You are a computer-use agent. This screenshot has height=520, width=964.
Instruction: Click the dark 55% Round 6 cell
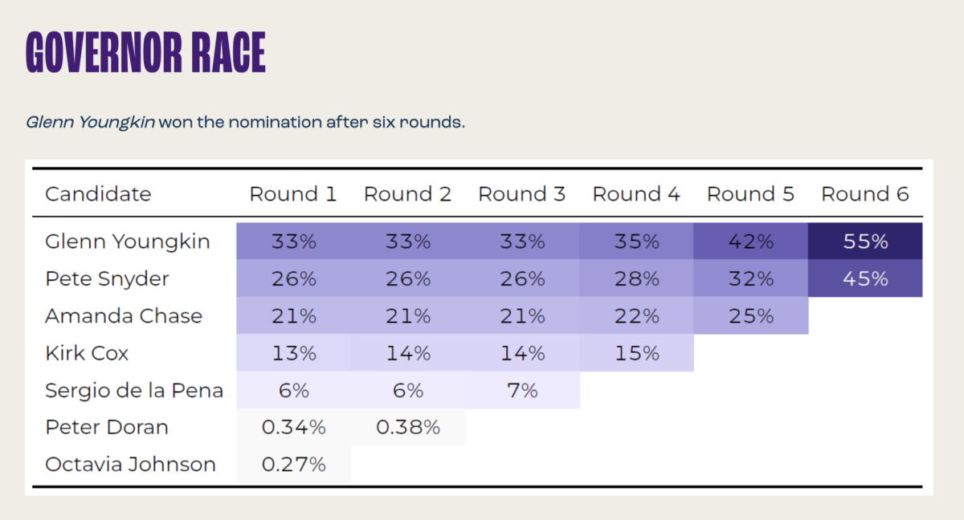click(865, 242)
